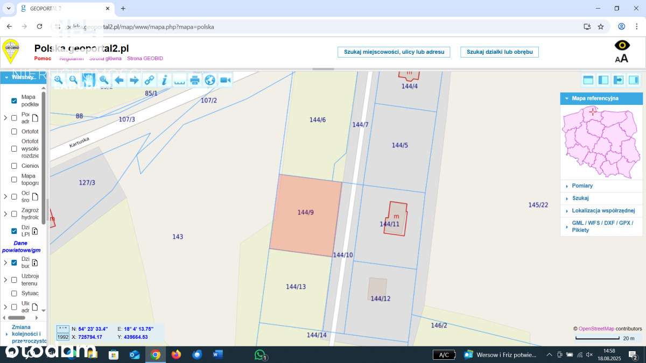Expand the Dzi bud layer tree node
This screenshot has width=646, height=363.
click(x=5, y=262)
